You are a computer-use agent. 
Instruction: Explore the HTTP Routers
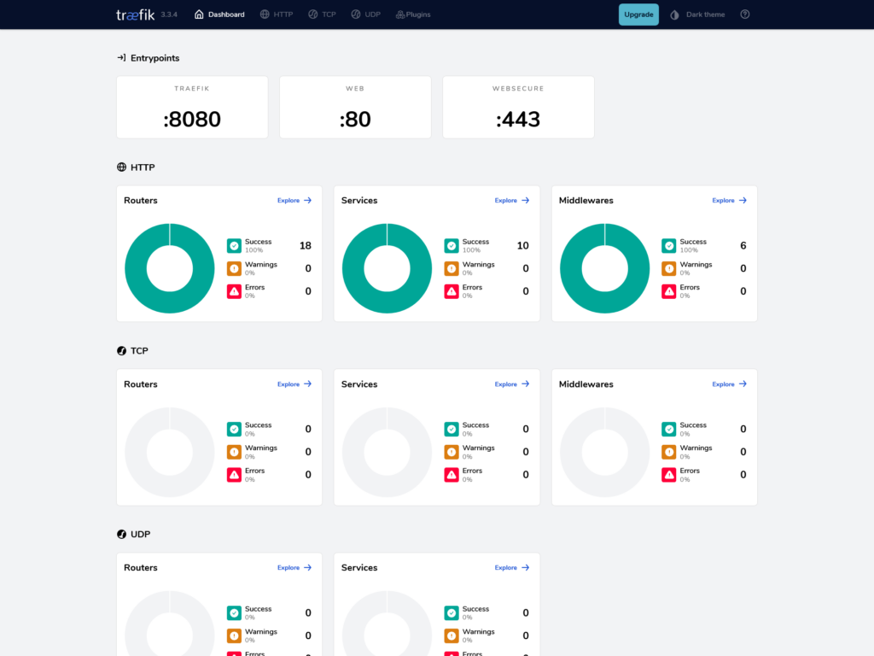click(294, 201)
